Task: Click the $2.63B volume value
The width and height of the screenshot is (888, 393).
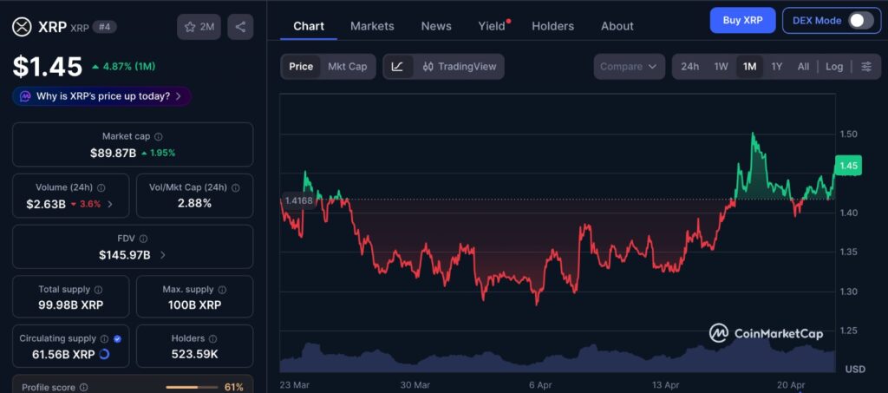Action: click(45, 204)
